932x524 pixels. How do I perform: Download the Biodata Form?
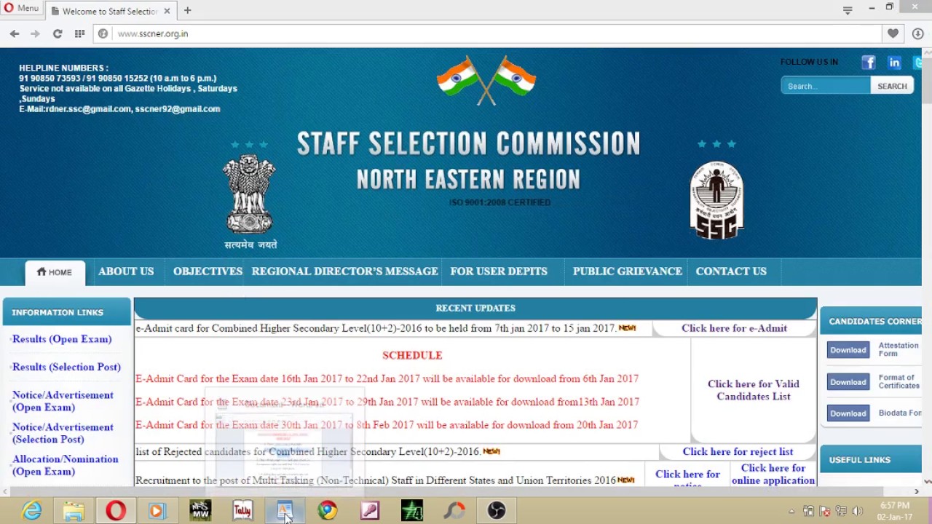pos(848,413)
